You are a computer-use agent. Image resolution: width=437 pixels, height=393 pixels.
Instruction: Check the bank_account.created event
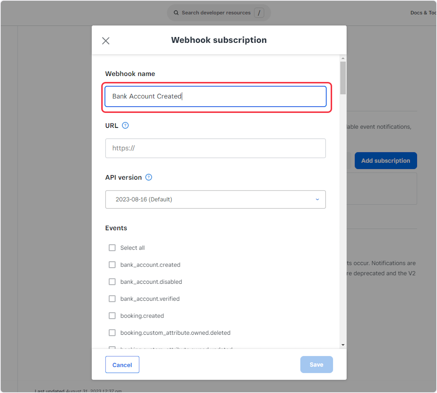click(x=112, y=265)
